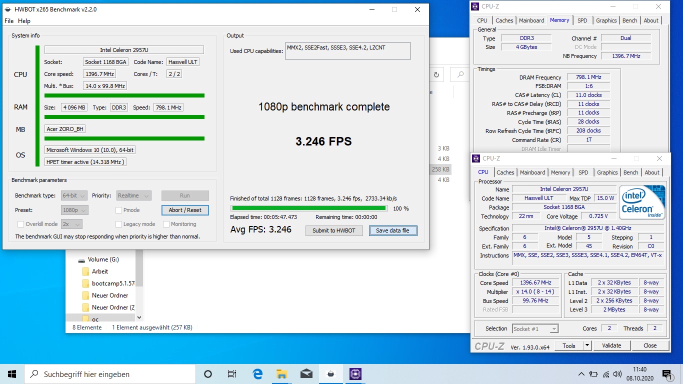Open HWBOT Help menu
The width and height of the screenshot is (683, 384).
pos(24,21)
